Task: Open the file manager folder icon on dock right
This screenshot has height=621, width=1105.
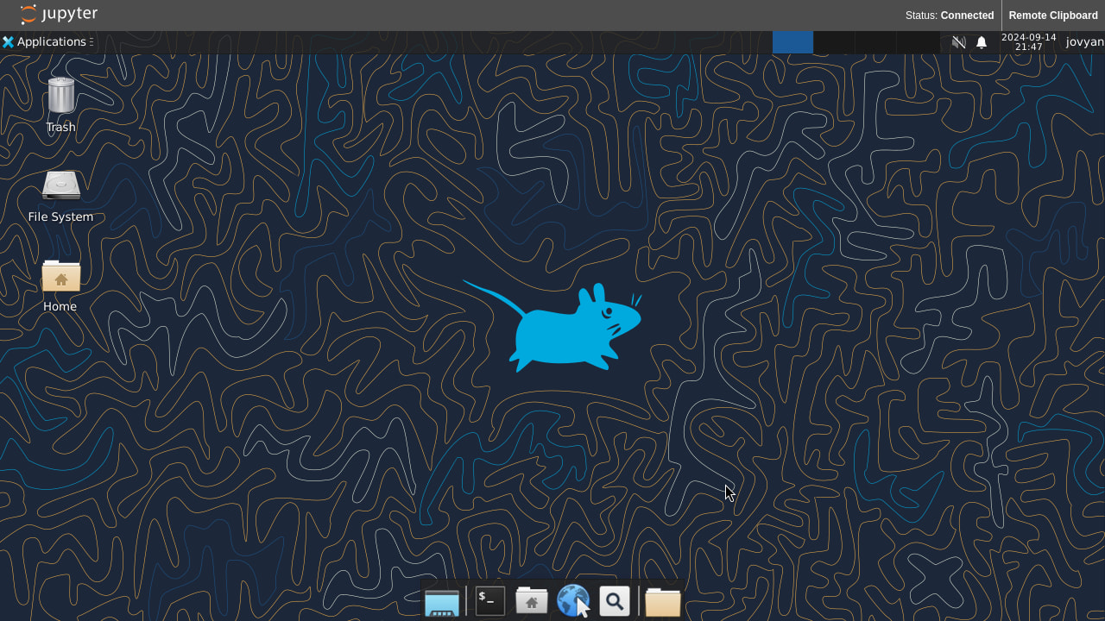Action: 662,600
